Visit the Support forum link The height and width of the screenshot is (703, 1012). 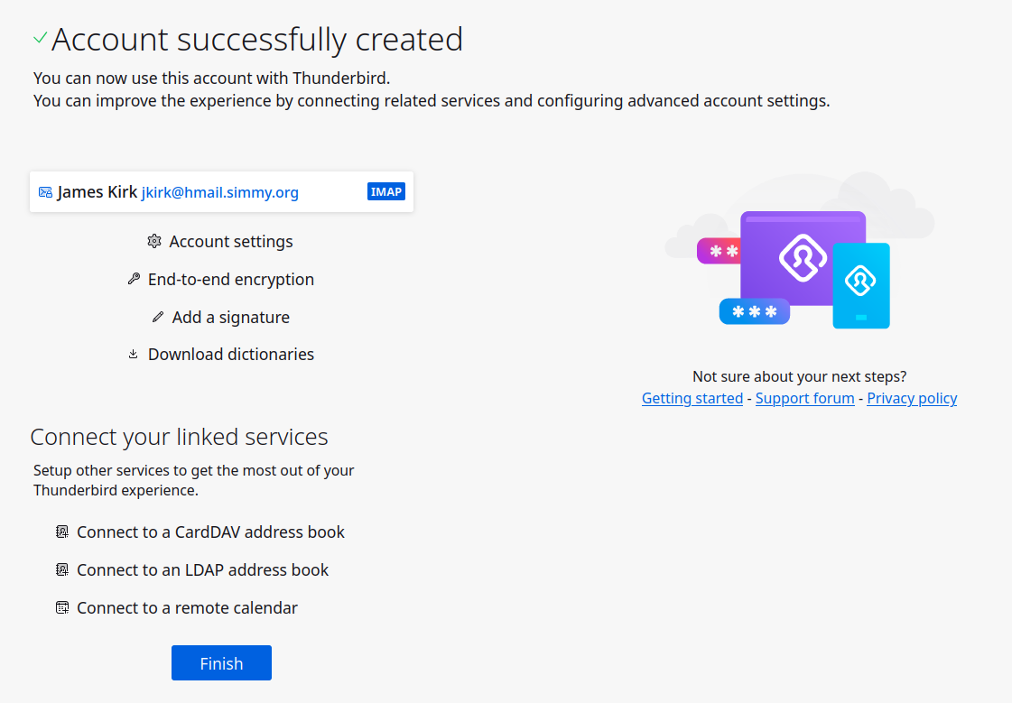(804, 399)
